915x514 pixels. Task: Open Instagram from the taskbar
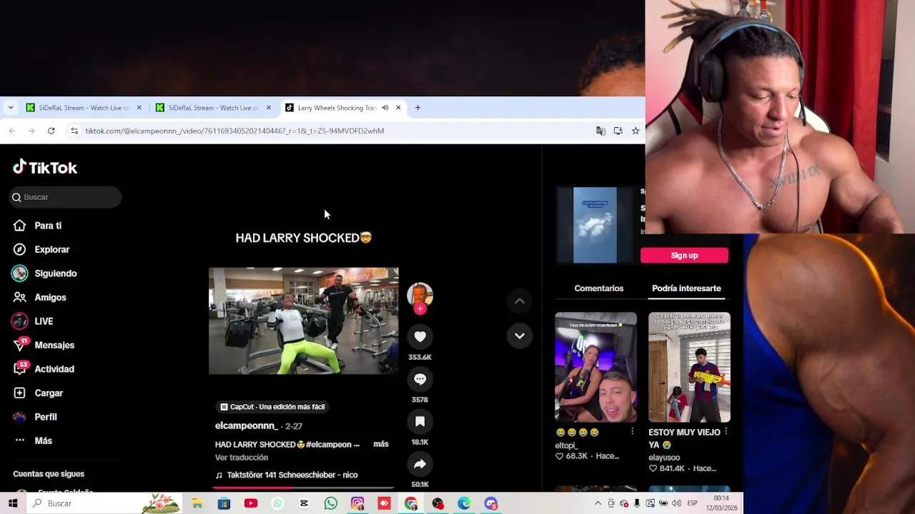(357, 503)
